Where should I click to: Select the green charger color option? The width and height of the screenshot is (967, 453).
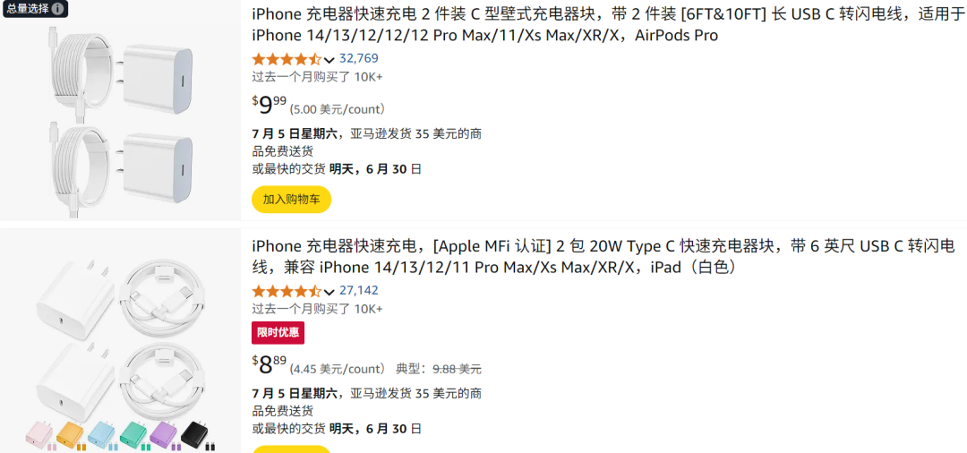(x=133, y=436)
